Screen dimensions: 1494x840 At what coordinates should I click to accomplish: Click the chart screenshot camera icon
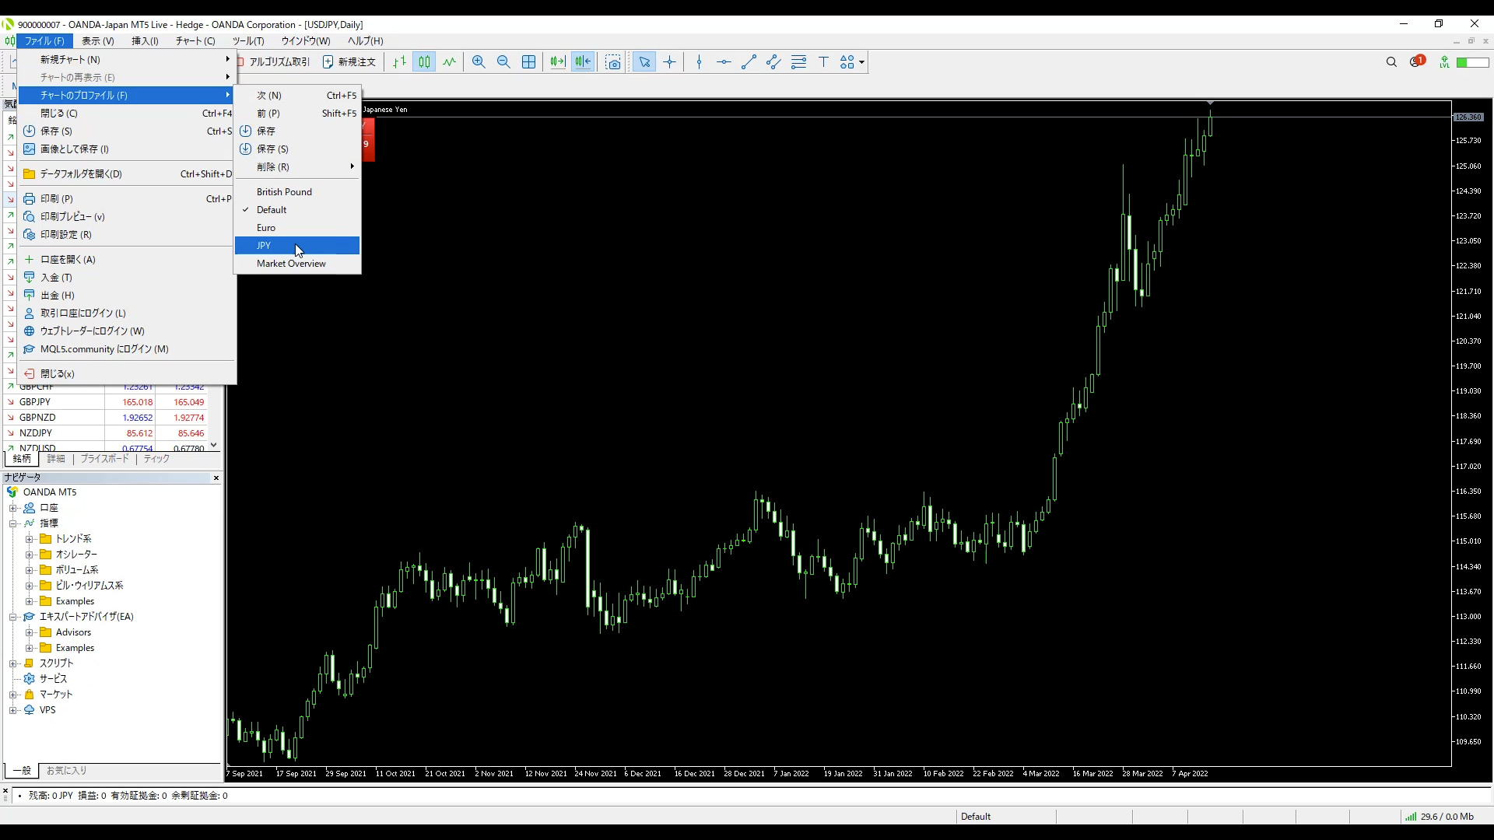pos(613,62)
